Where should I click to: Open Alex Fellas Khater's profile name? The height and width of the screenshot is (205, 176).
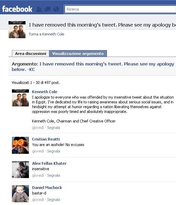click(x=49, y=163)
